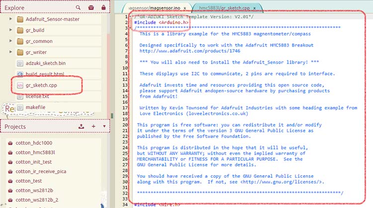The height and width of the screenshot is (208, 373).
Task: Open the makefile entry
Action: (59, 107)
